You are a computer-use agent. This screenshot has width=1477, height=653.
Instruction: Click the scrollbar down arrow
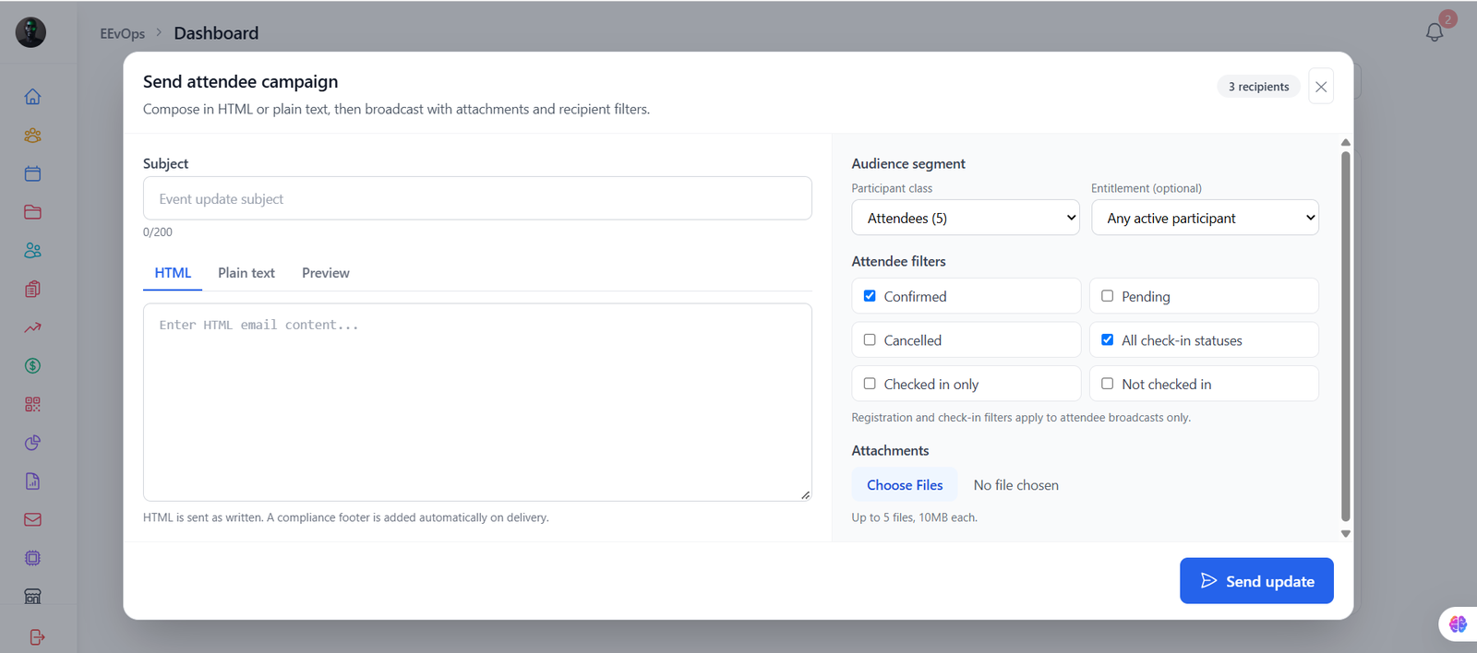(1346, 534)
